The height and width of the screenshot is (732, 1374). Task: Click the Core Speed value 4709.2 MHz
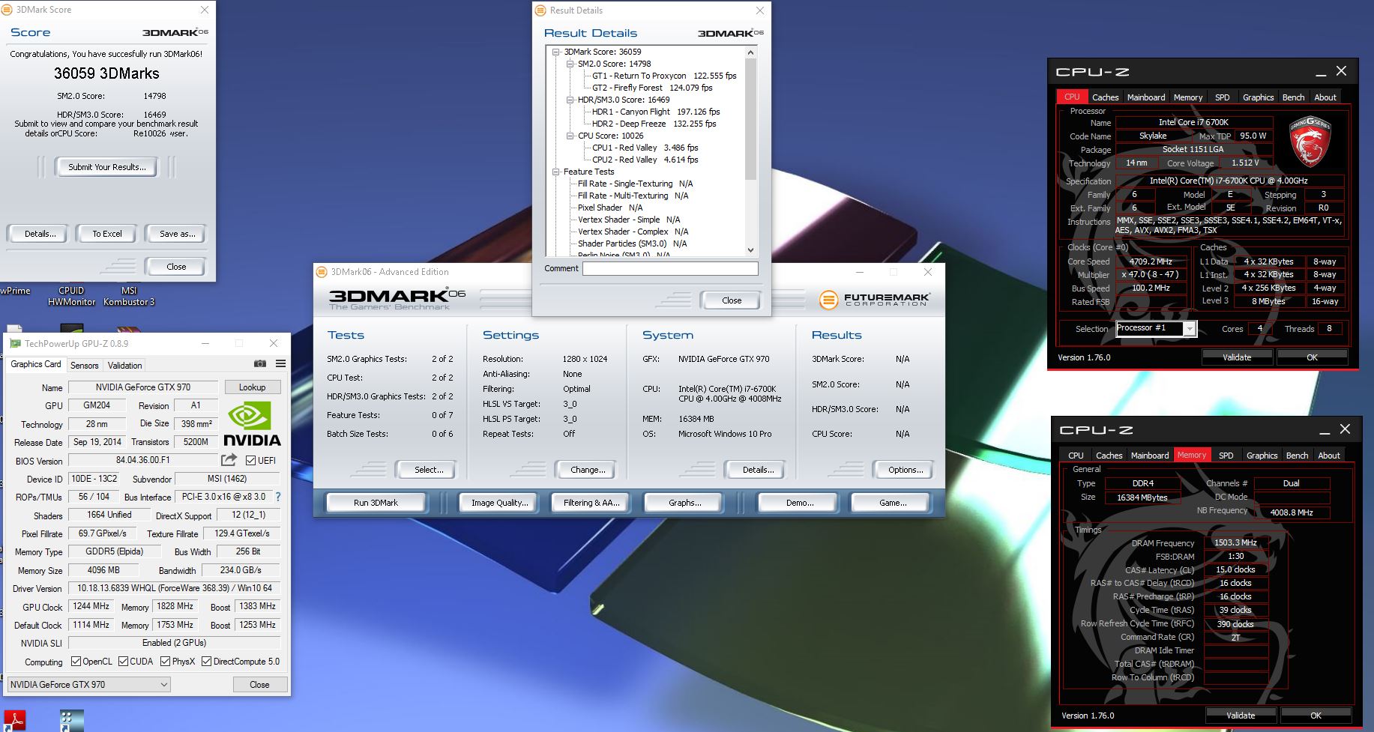pyautogui.click(x=1151, y=261)
